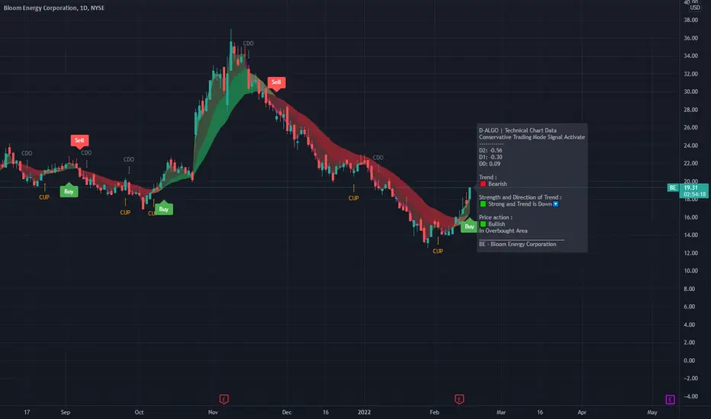The height and width of the screenshot is (419, 711).
Task: Click the Strength and Direction of Trend label
Action: pyautogui.click(x=520, y=197)
